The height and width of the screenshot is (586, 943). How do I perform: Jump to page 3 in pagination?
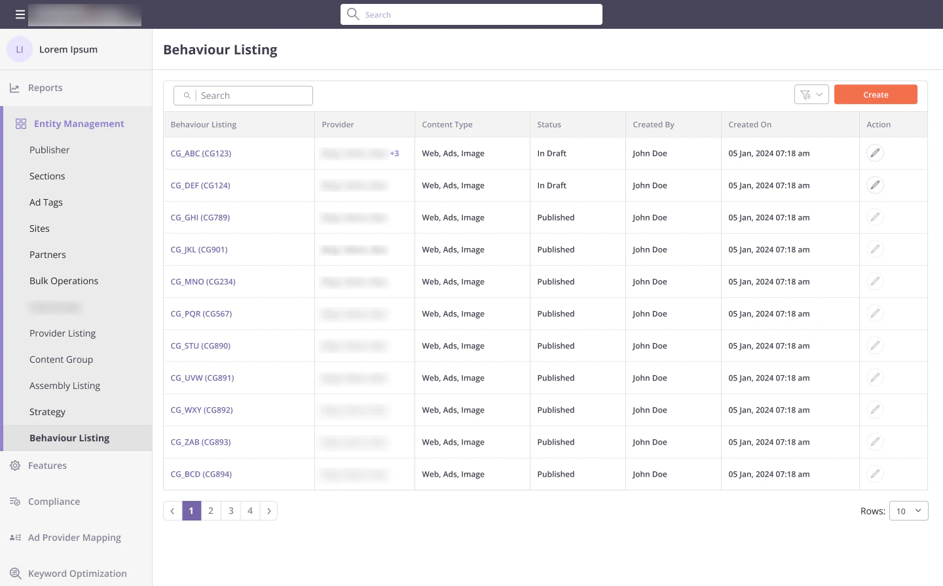pyautogui.click(x=231, y=511)
